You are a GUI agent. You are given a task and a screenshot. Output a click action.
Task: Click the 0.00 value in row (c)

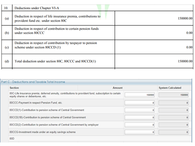pos(189,47)
